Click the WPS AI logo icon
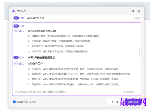 (x=14, y=11)
